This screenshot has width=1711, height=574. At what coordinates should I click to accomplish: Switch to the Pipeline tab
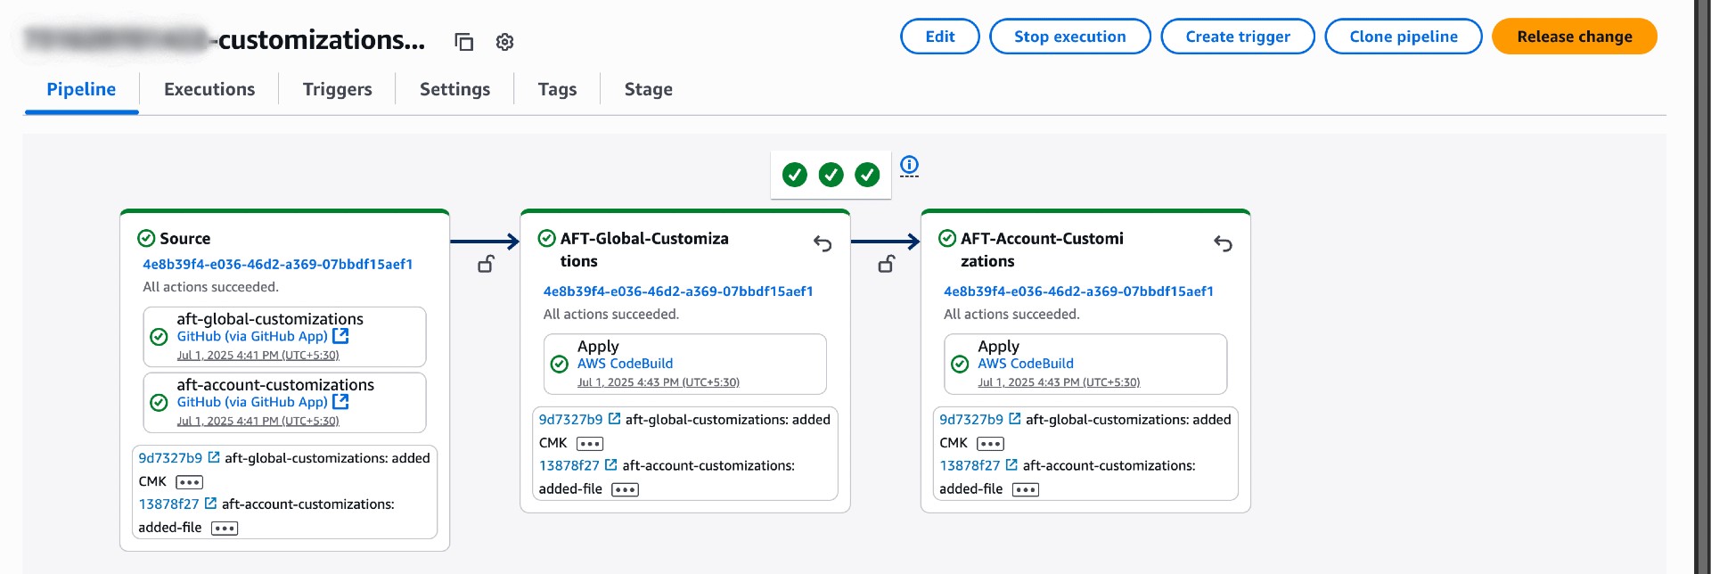click(x=81, y=89)
